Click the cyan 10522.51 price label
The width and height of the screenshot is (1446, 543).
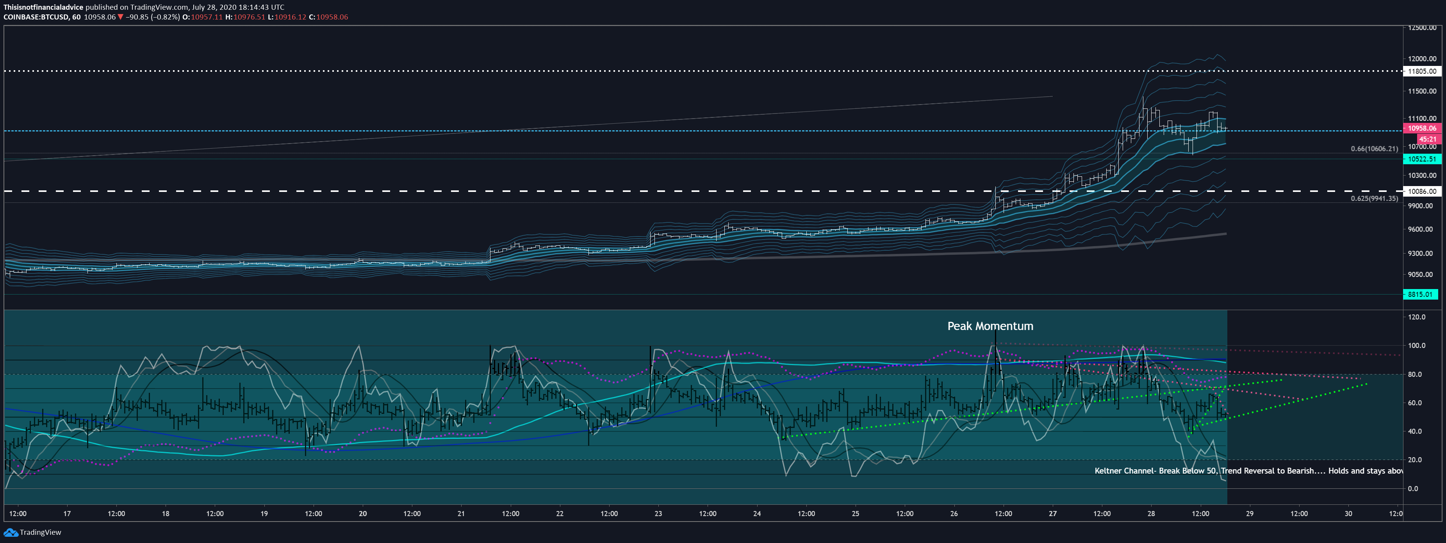(x=1422, y=159)
